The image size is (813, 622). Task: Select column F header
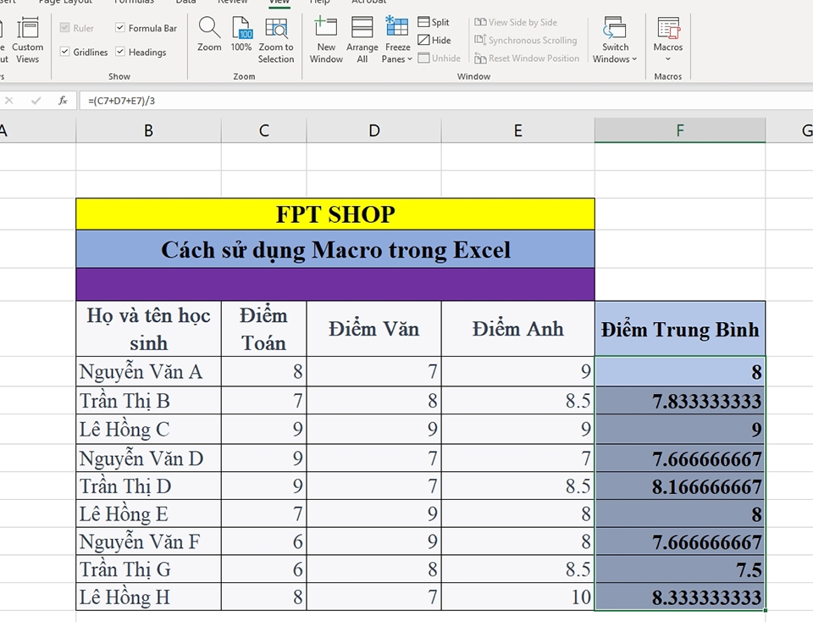pyautogui.click(x=680, y=131)
